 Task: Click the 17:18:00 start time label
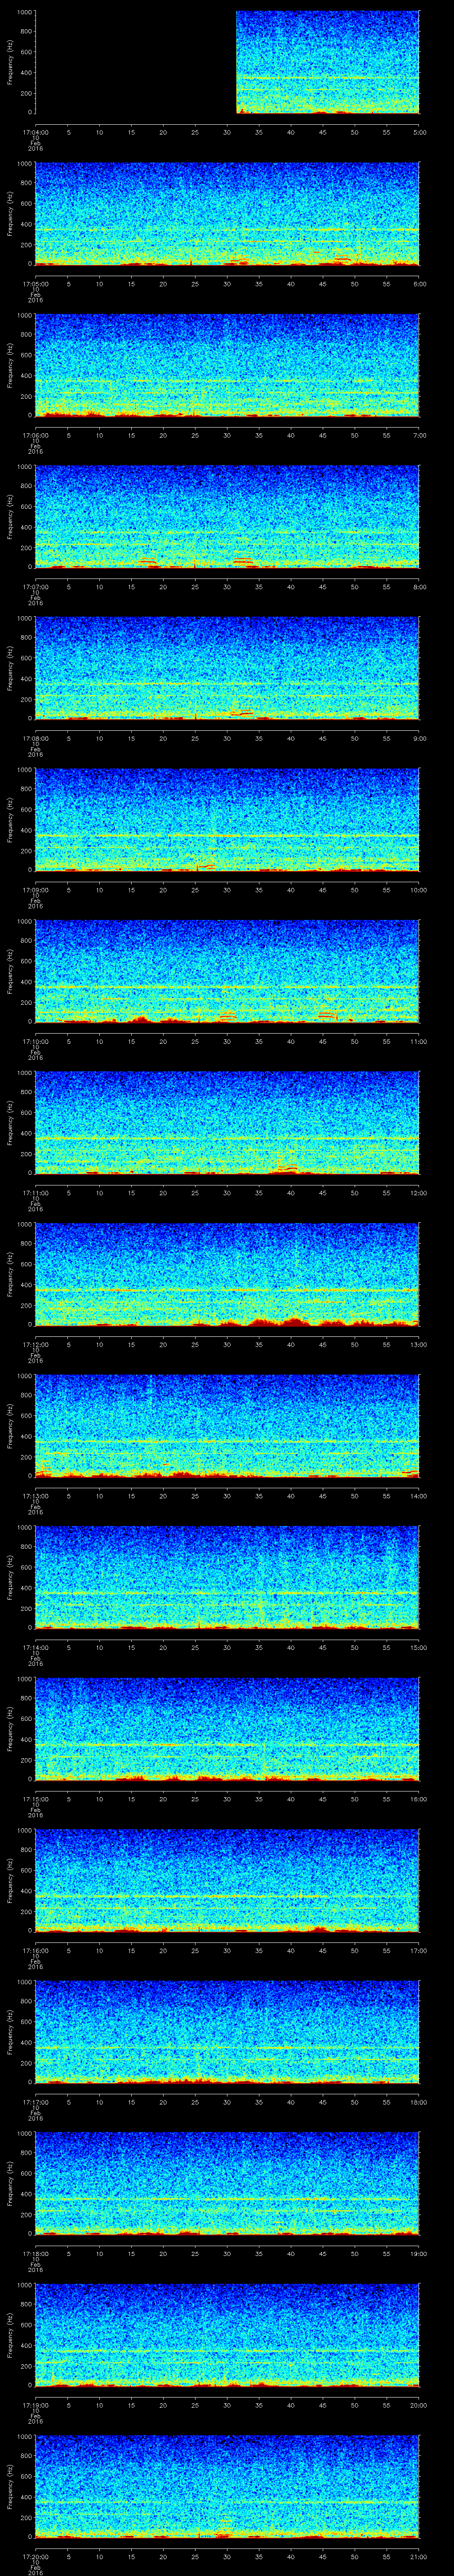click(35, 2253)
